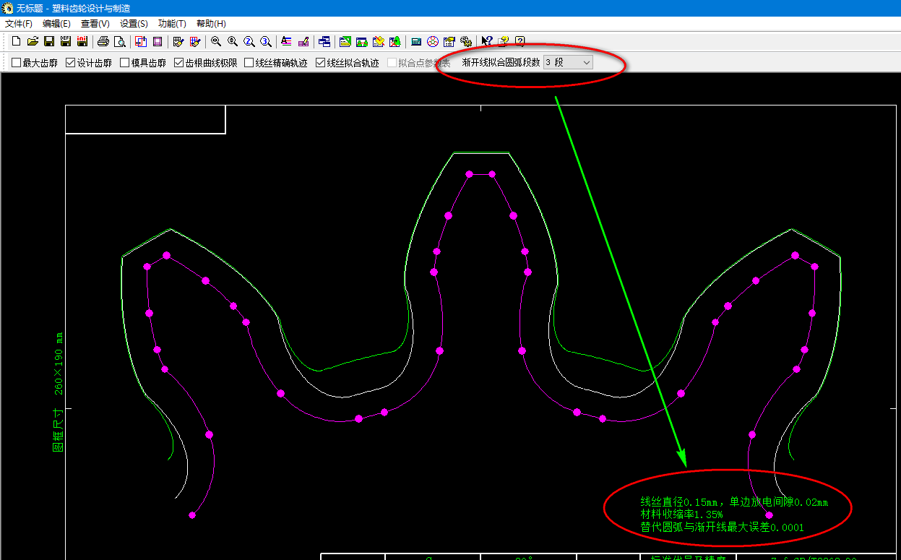Enable the 模具齿廓 checkbox
Image resolution: width=901 pixels, height=560 pixels.
pyautogui.click(x=125, y=63)
